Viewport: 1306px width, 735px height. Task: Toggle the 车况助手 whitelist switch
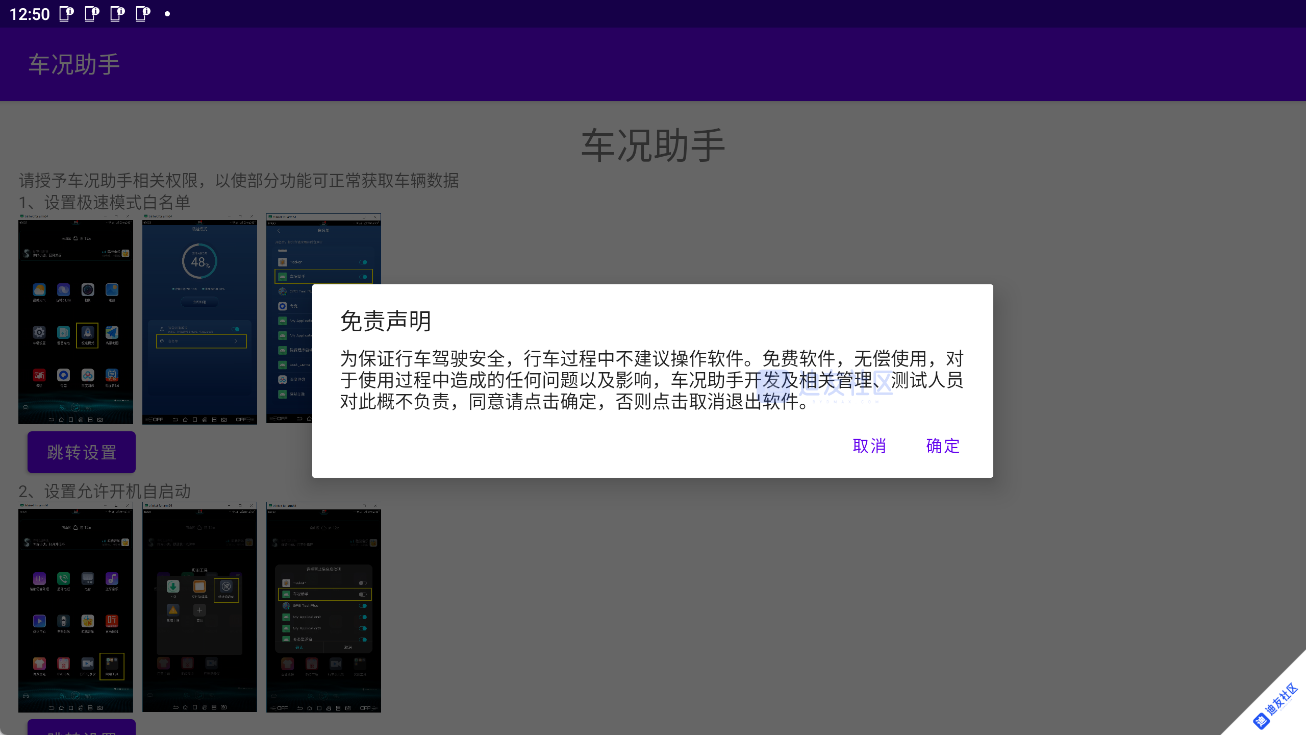(362, 277)
